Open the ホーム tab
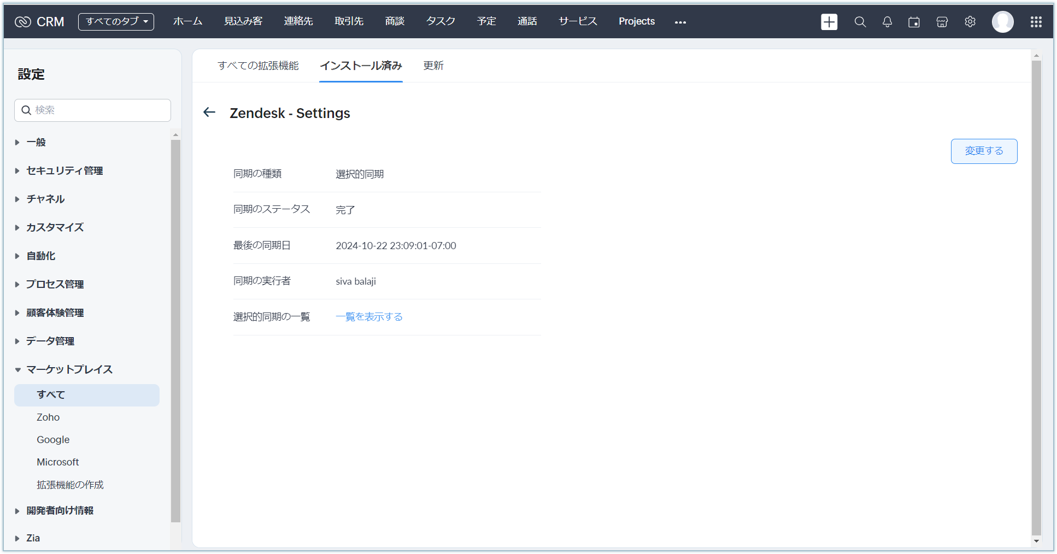The height and width of the screenshot is (554, 1057). 187,21
